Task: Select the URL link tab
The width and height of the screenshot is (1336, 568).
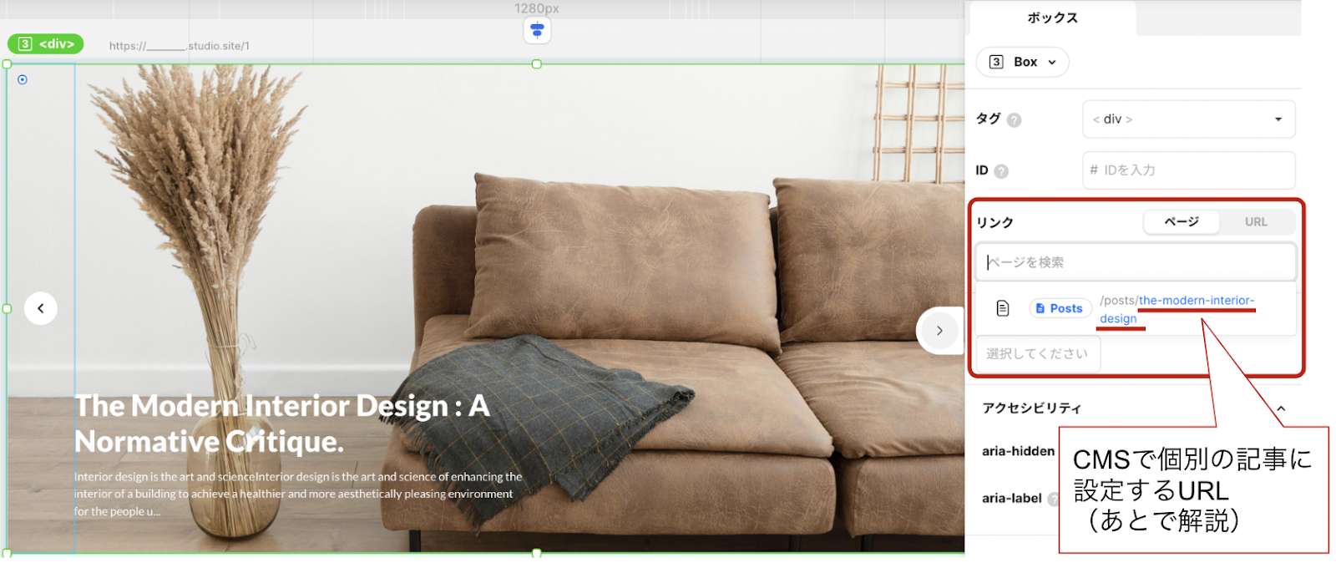Action: pyautogui.click(x=1256, y=222)
